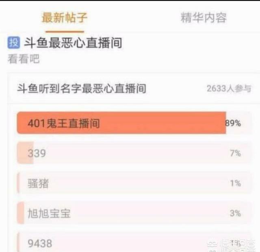Viewport: 260px width, 252px height.
Task: Click the orange underline beneath 最新帖子
Action: 65,31
